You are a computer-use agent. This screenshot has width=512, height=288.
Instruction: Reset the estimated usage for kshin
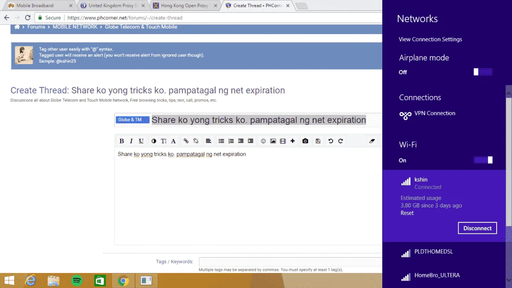tap(407, 213)
